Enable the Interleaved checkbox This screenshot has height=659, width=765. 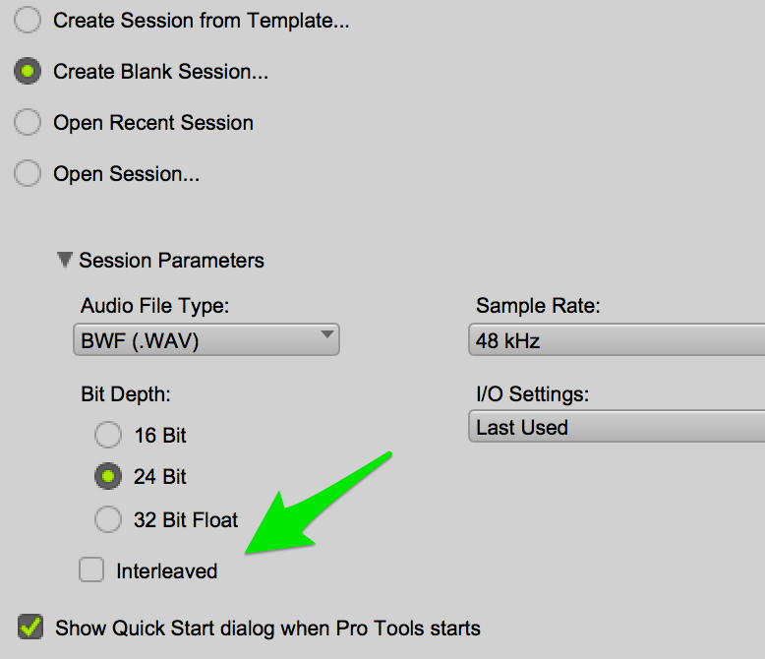point(91,569)
